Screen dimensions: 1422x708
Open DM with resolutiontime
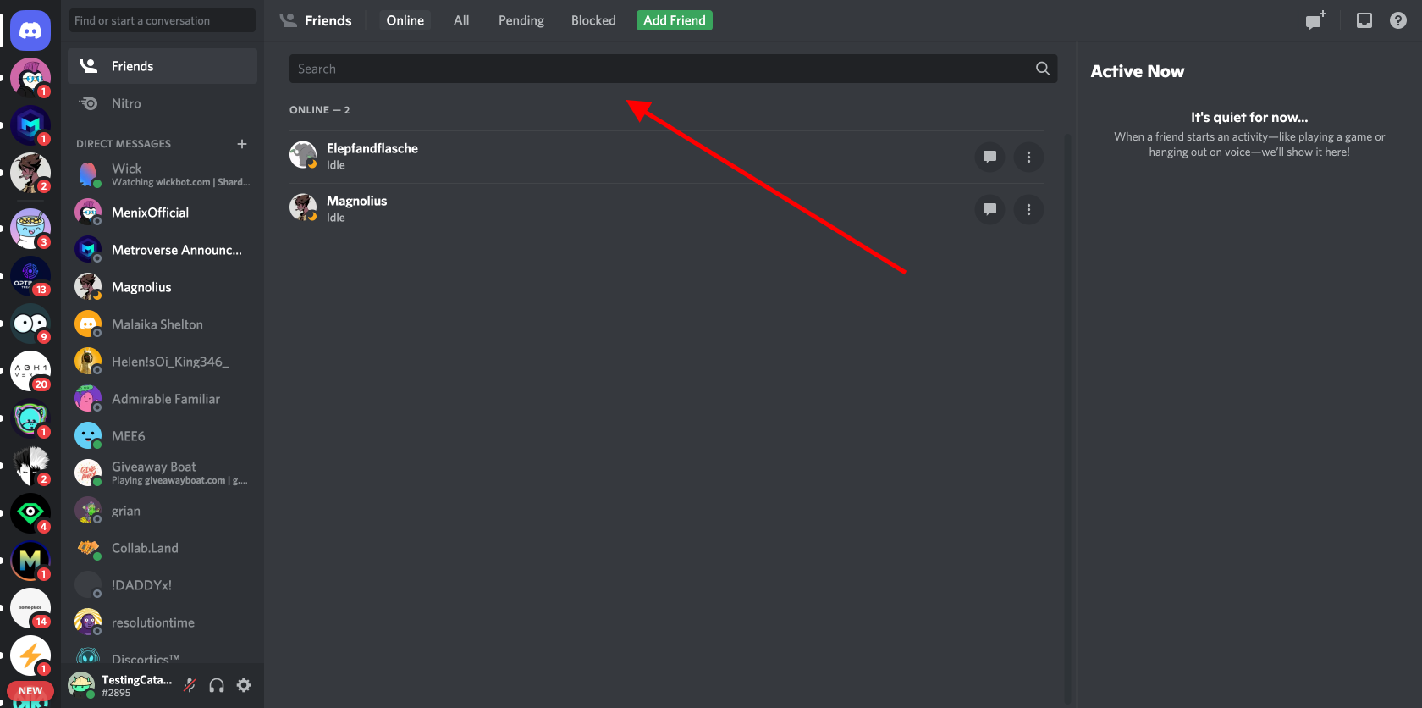click(x=163, y=622)
